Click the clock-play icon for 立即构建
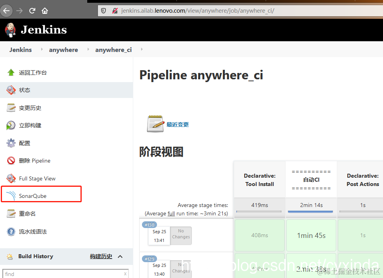 pos(11,125)
